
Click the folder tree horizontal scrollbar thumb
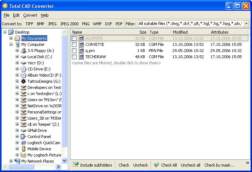click(21, 167)
